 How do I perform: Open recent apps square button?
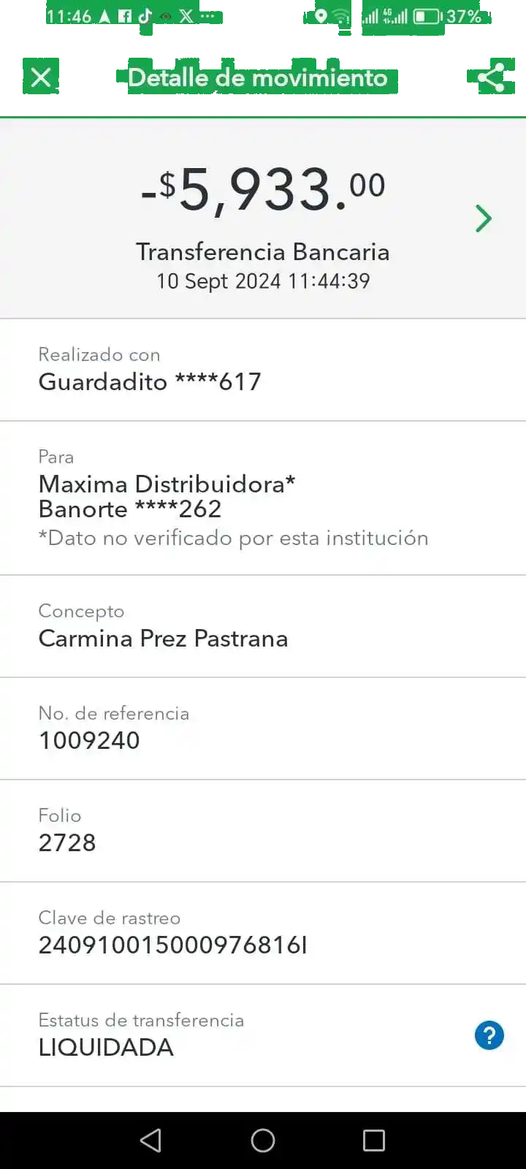tap(373, 1141)
